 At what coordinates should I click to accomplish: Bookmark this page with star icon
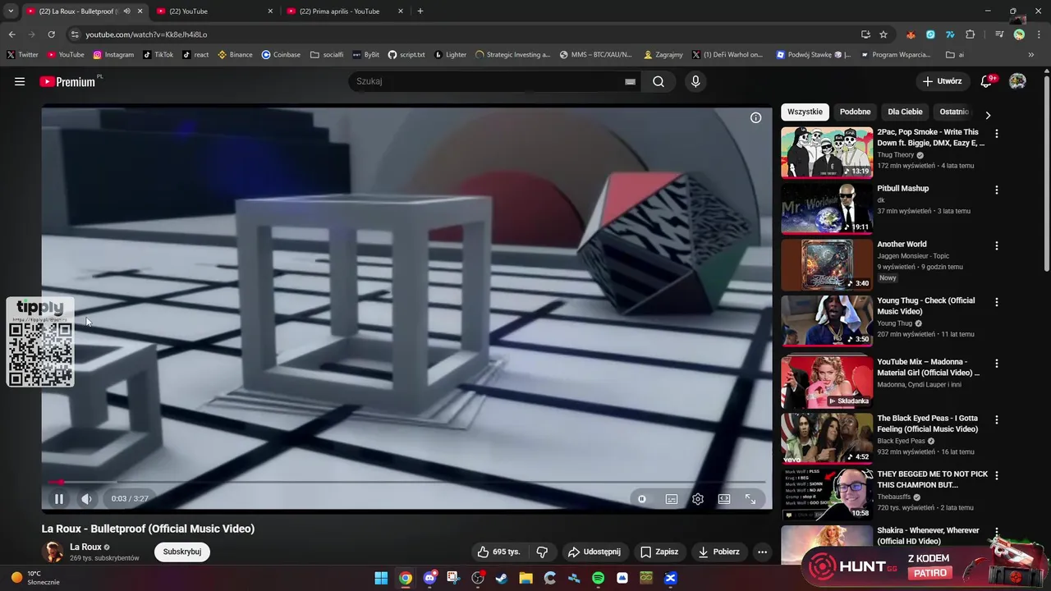tap(883, 34)
